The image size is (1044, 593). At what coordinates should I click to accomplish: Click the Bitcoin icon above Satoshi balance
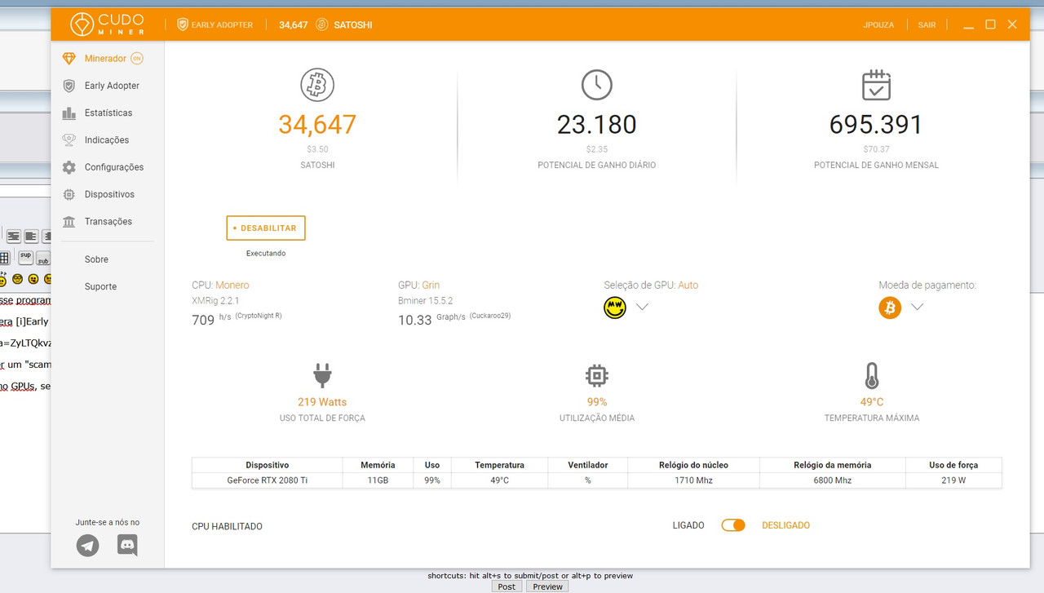(x=317, y=85)
